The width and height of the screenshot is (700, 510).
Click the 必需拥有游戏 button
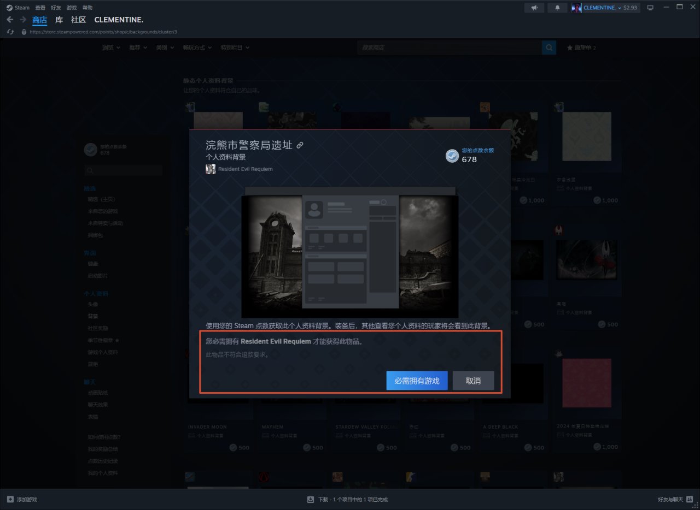click(x=417, y=381)
